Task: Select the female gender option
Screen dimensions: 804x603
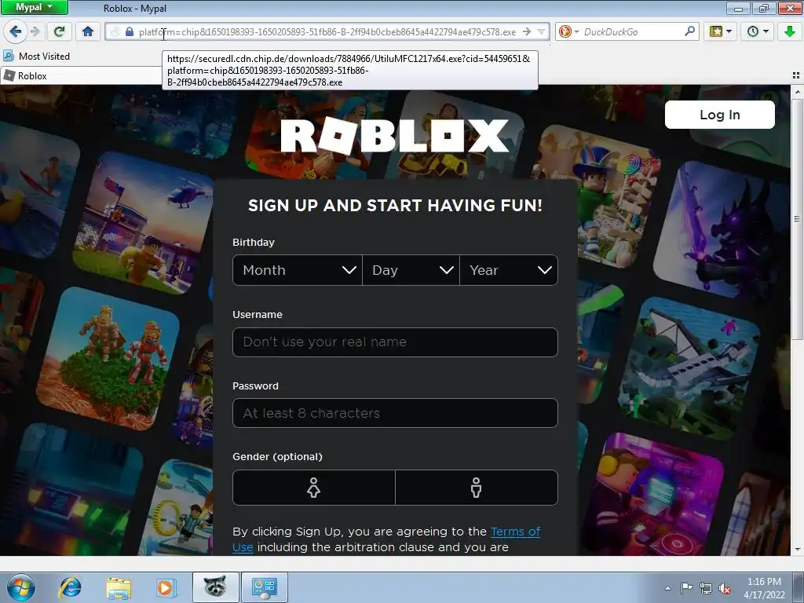Action: [x=314, y=488]
